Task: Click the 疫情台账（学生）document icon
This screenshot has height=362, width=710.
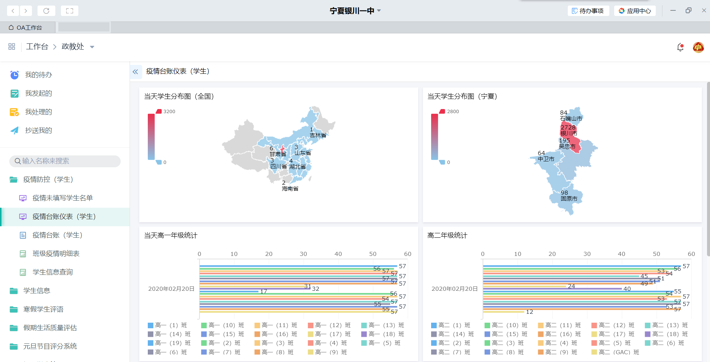Action: click(23, 235)
